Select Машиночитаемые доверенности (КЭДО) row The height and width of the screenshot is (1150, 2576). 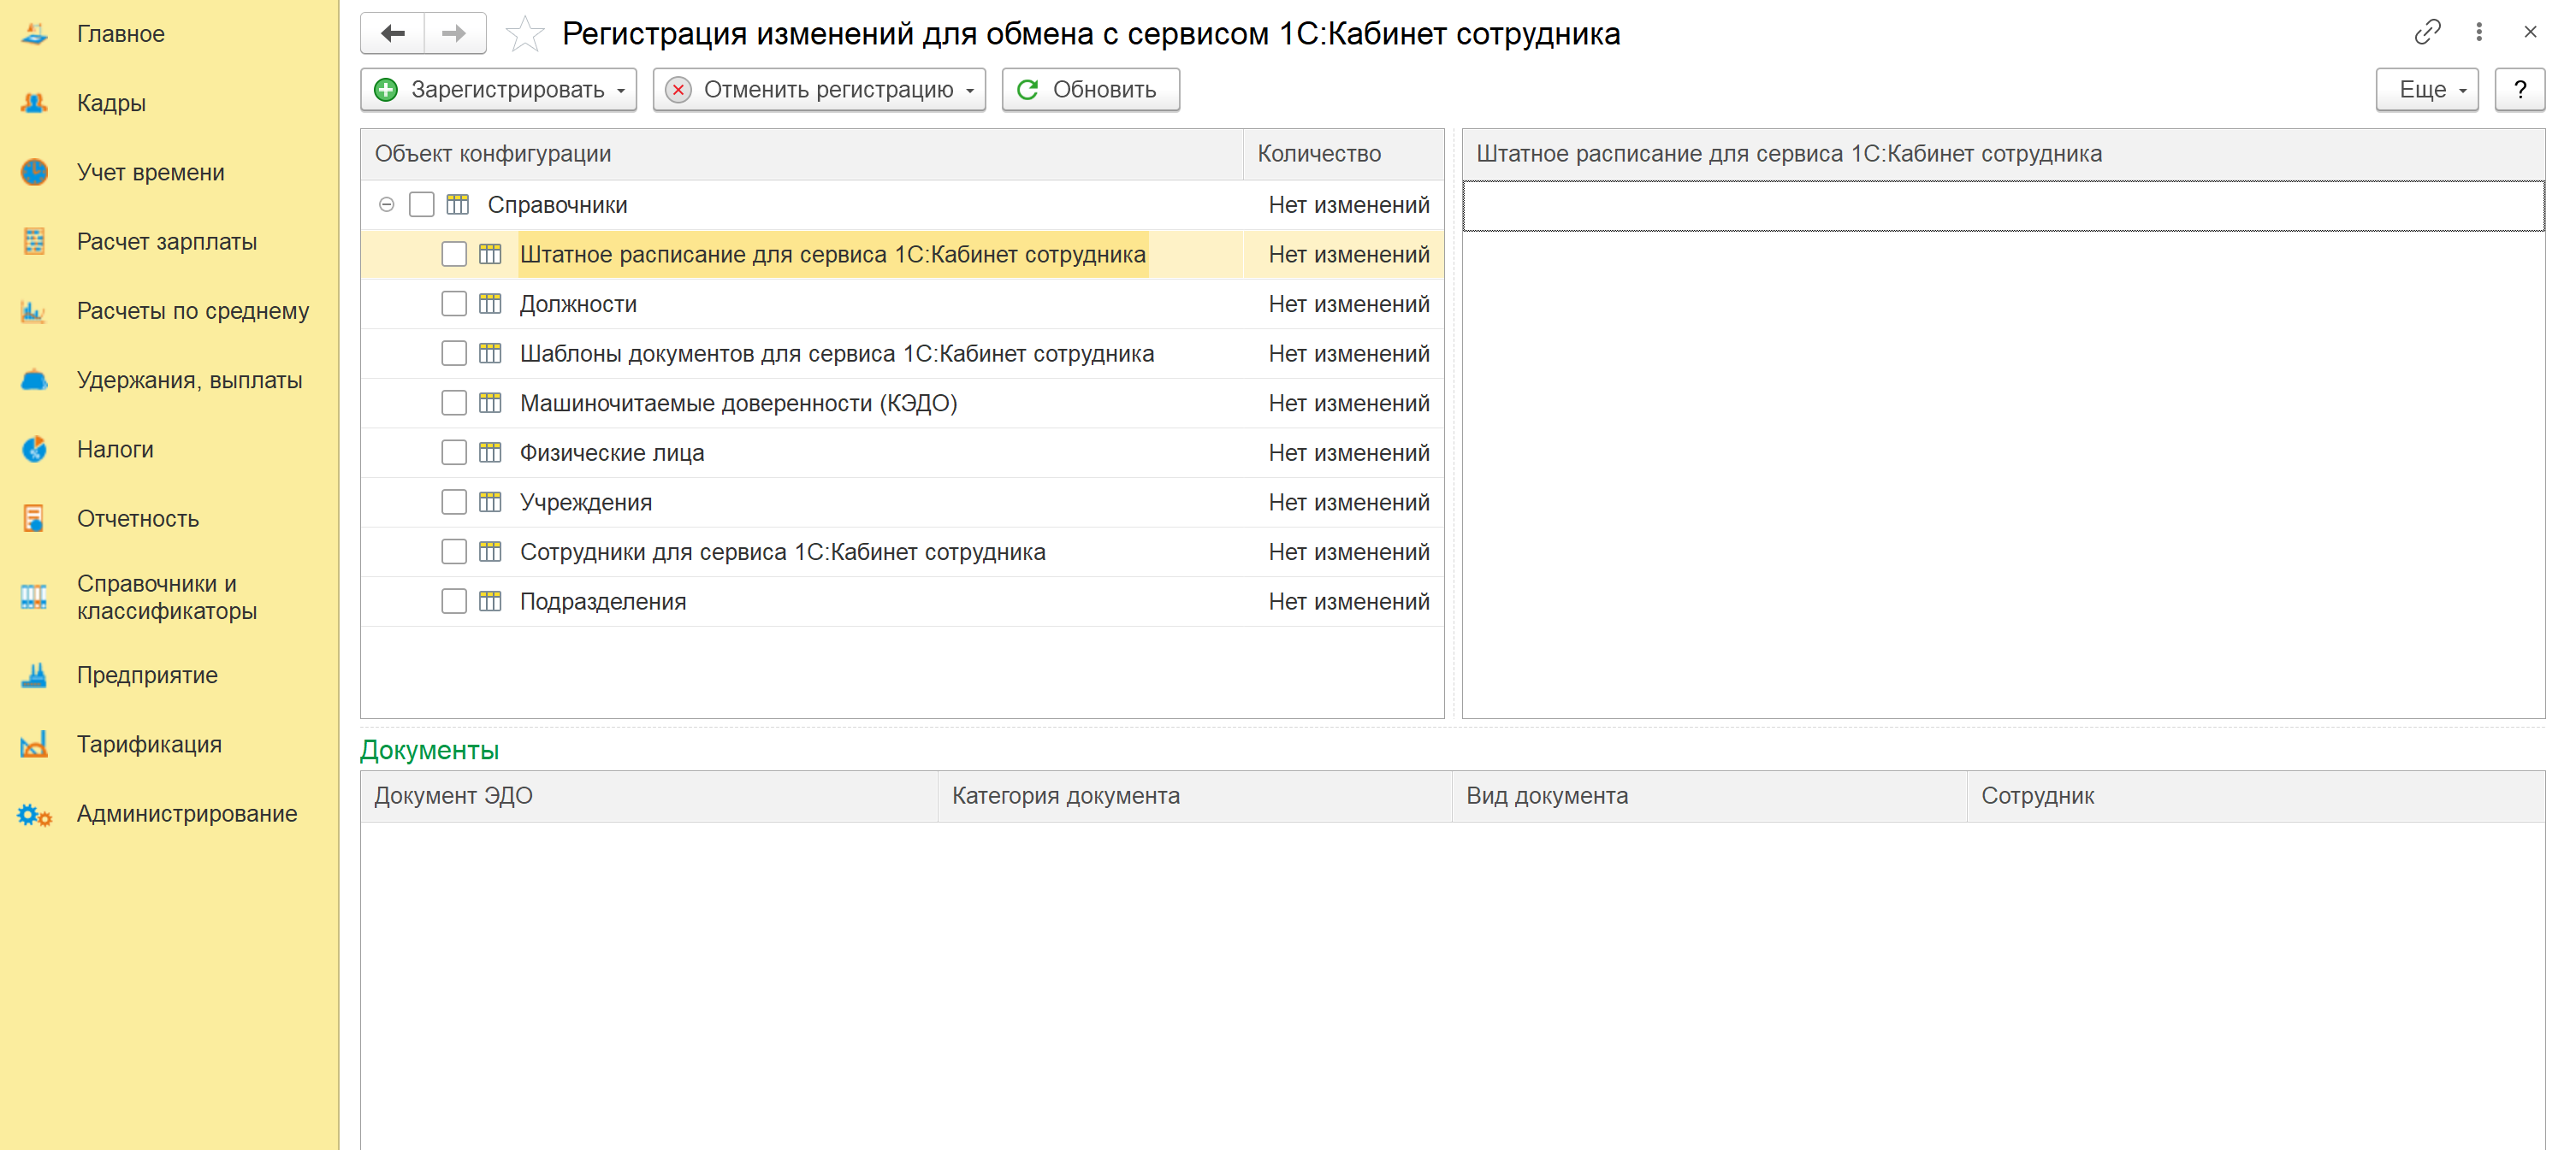coord(739,404)
